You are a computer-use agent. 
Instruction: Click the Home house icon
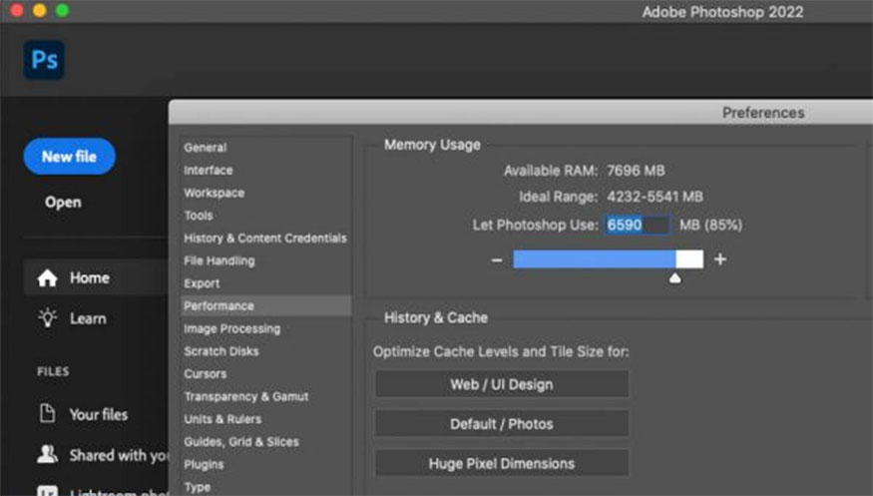pyautogui.click(x=47, y=278)
